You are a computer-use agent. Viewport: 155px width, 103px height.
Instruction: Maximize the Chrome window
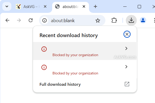pyautogui.click(x=139, y=7)
